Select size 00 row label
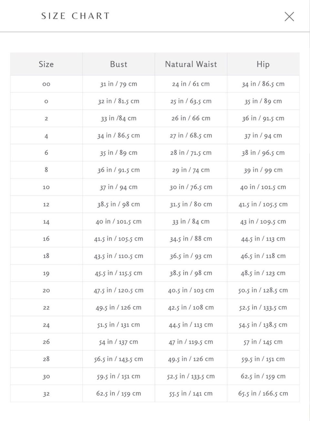Image resolution: width=310 pixels, height=421 pixels. click(x=46, y=84)
